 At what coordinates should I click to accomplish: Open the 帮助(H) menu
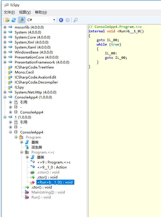[41, 12]
